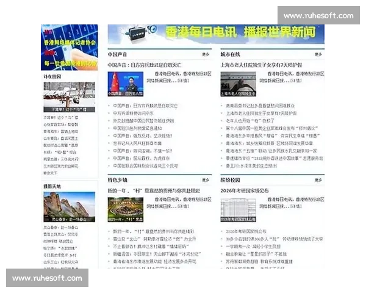Open list item 外交部提醒中国公民暂勿前往伊朗
Screen dimensions: 366x293
[x=143, y=121]
